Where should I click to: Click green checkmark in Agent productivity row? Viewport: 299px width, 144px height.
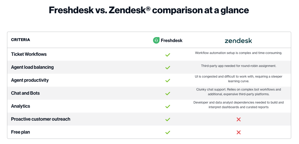pos(168,80)
